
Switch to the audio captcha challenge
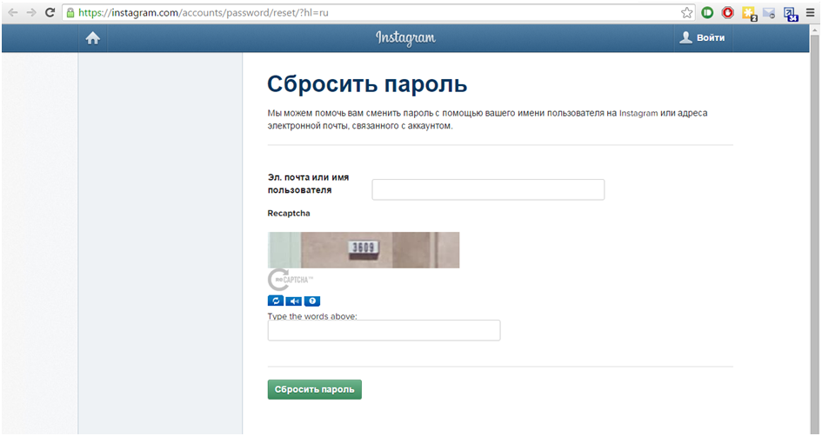coord(294,301)
